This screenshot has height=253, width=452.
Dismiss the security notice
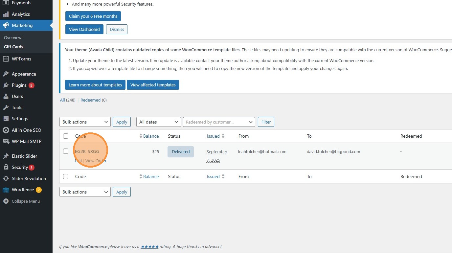point(117,29)
